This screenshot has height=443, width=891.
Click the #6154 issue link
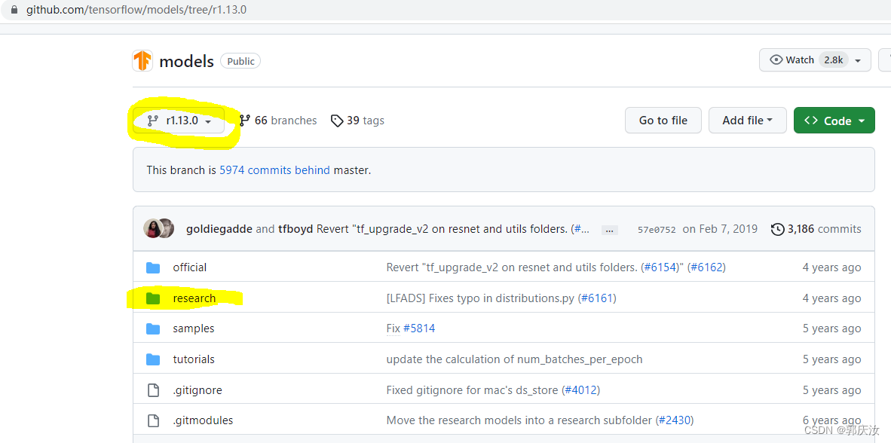tap(660, 267)
